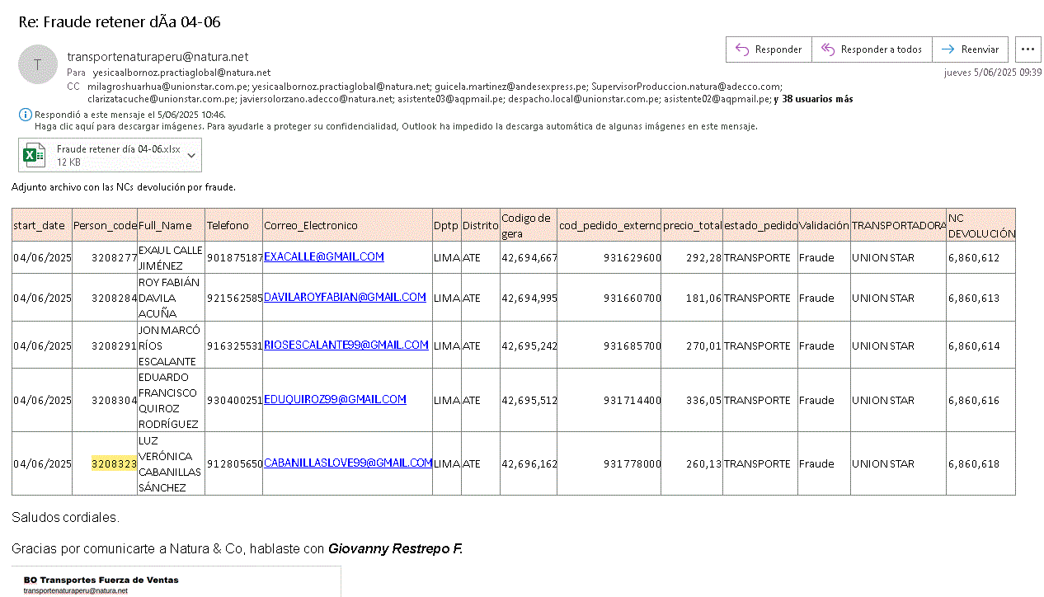Open DAVILAROYFABIAN@GMAIL.COM email link
Image resolution: width=1044 pixels, height=597 pixels.
[345, 298]
